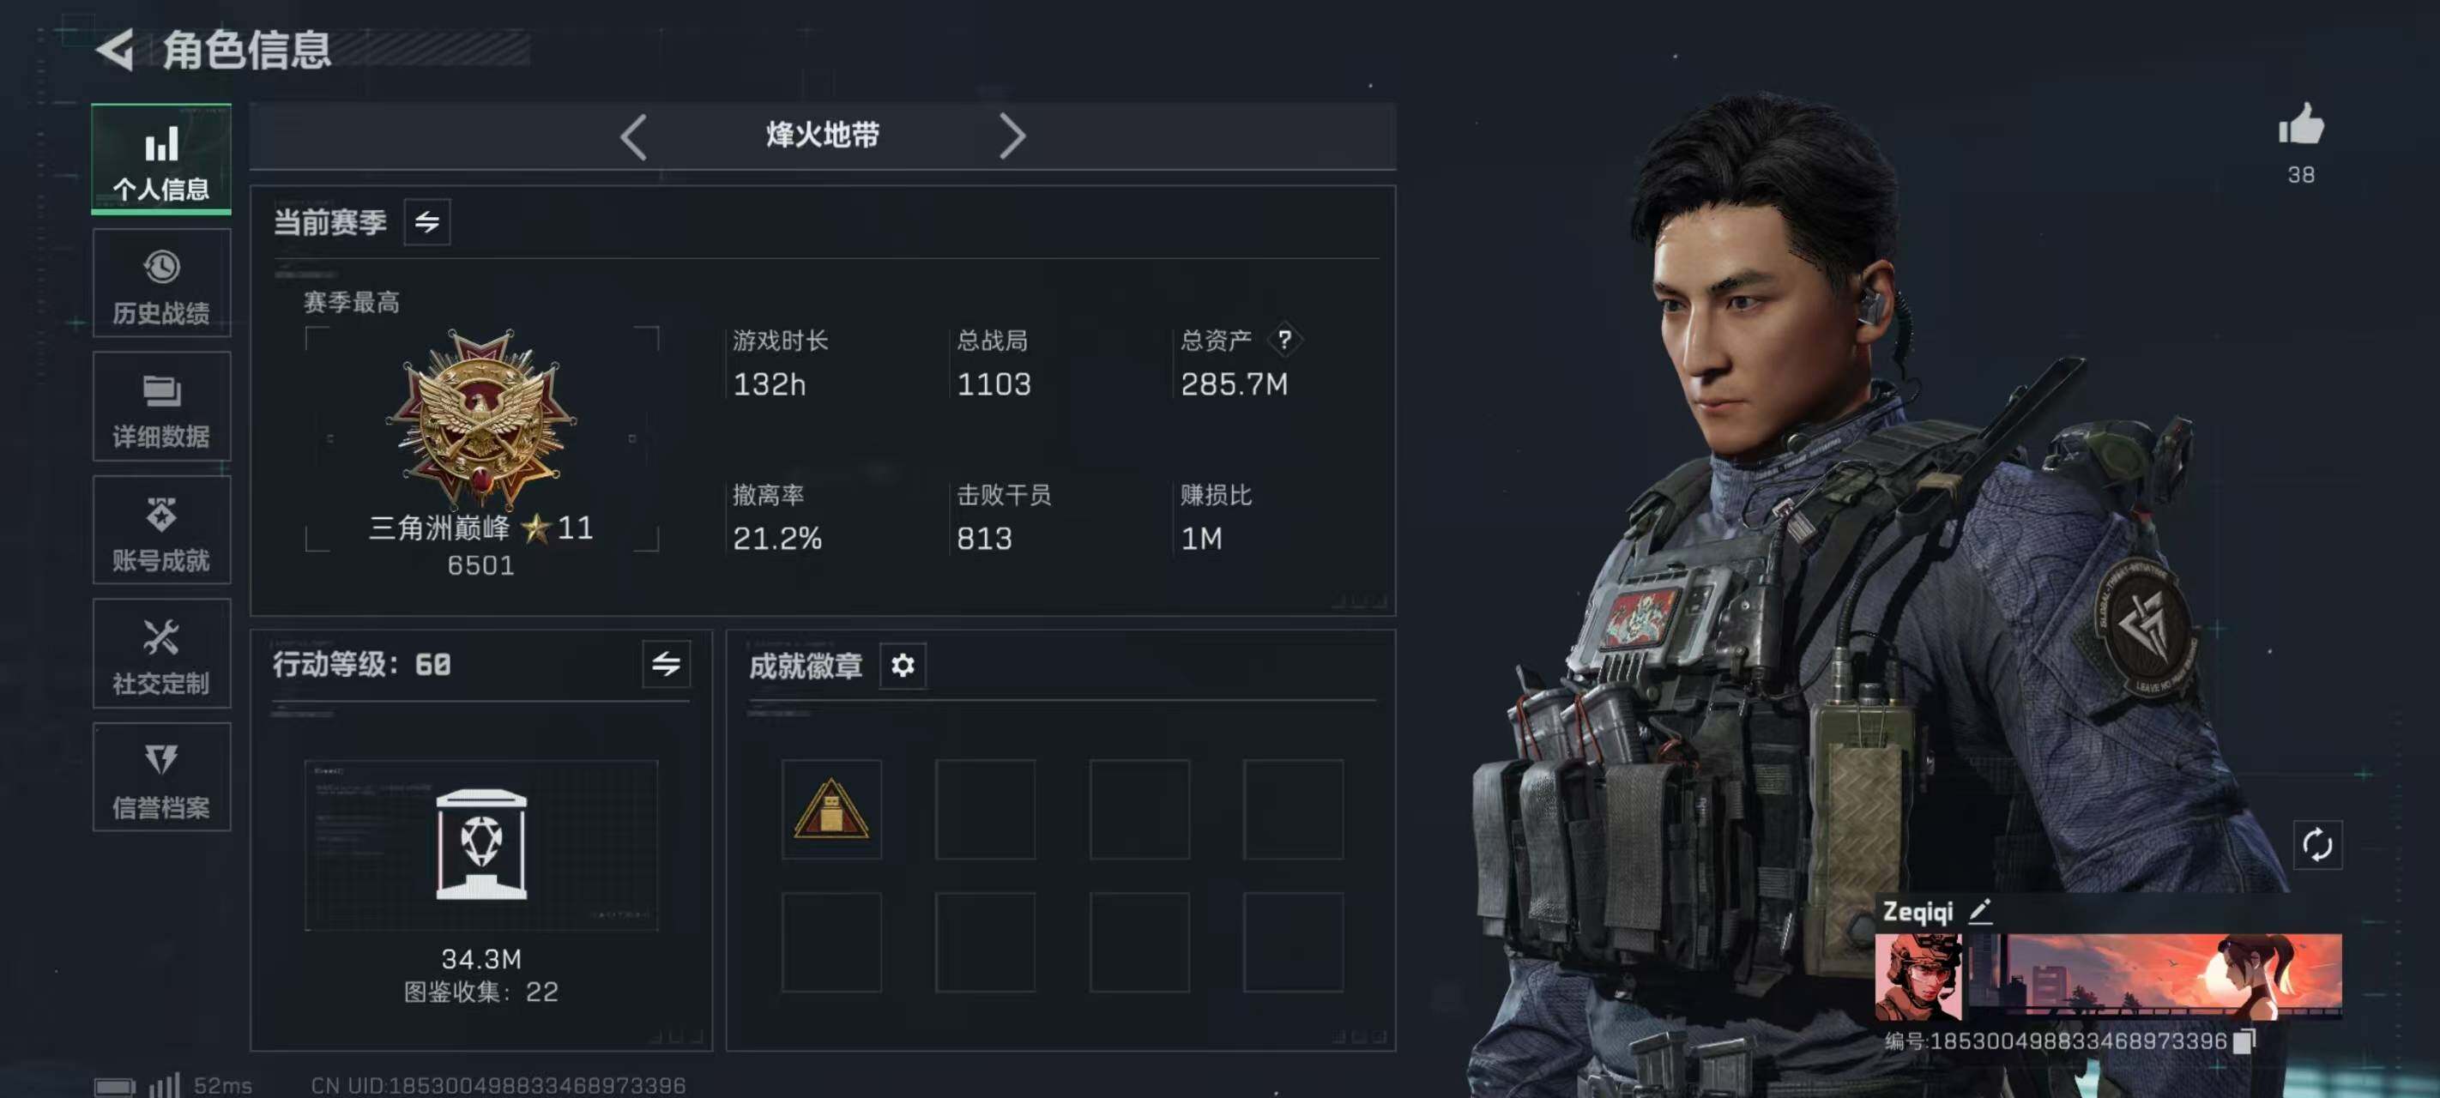2440x1098 pixels.
Task: Go back using the arrow beside 角色信息
Action: click(x=117, y=51)
